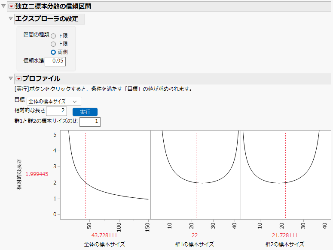Edit the 相対的な長さ input field

pyautogui.click(x=56, y=111)
